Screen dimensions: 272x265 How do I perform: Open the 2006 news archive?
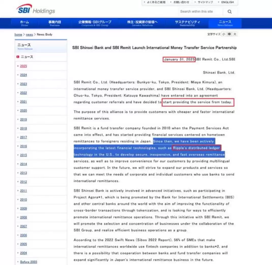click(x=24, y=235)
